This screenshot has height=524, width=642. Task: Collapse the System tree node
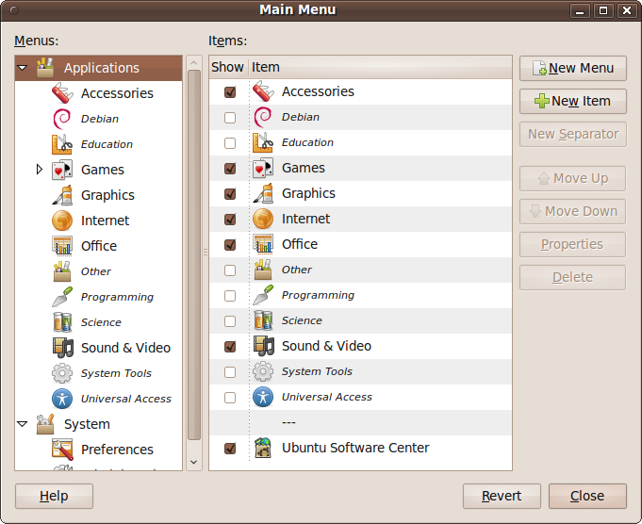click(23, 424)
